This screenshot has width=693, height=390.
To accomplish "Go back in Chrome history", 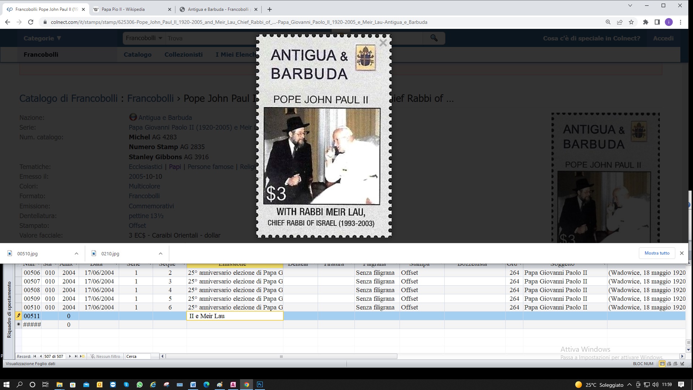I will pos(8,22).
